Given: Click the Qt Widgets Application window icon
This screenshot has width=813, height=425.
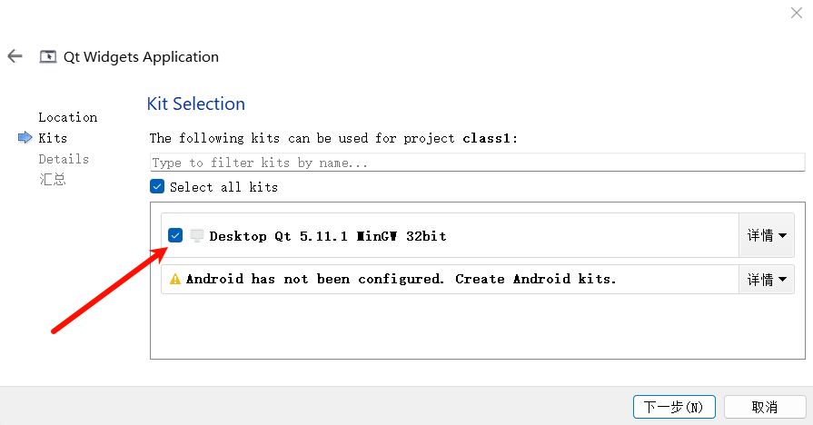Looking at the screenshot, I should (48, 56).
